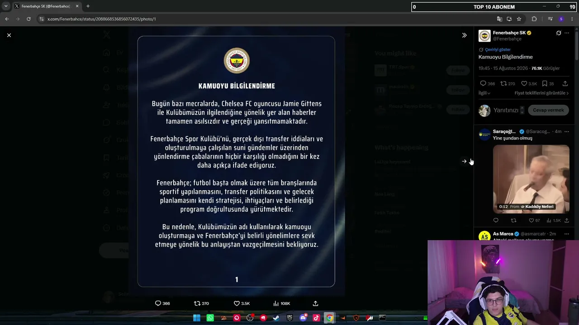Go to the next photo arrow
The height and width of the screenshot is (325, 579).
point(464,161)
